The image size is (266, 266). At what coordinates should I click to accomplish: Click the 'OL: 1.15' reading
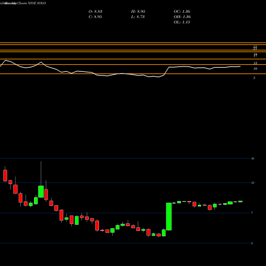(182, 22)
